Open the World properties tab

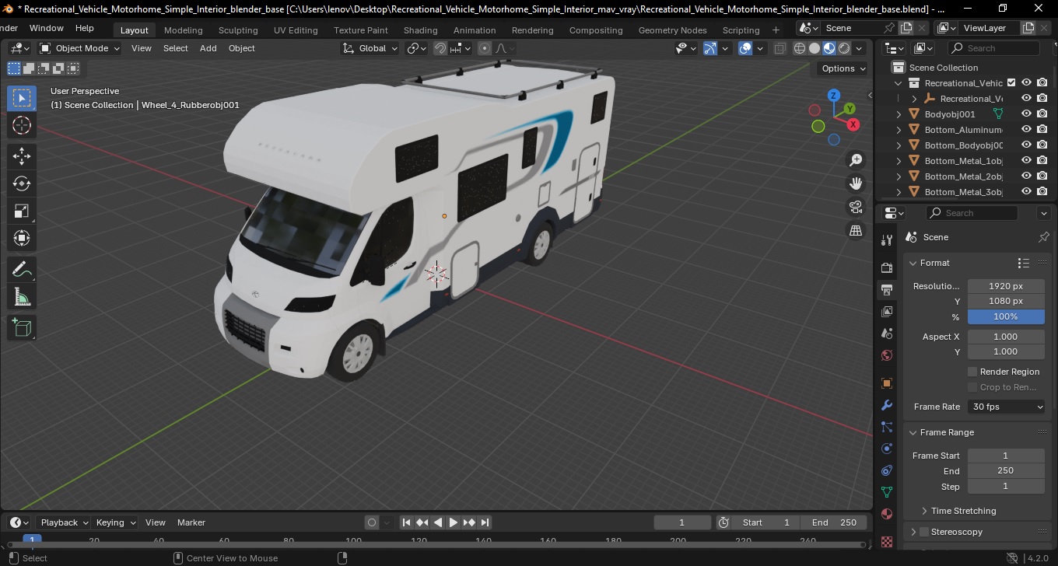(887, 355)
